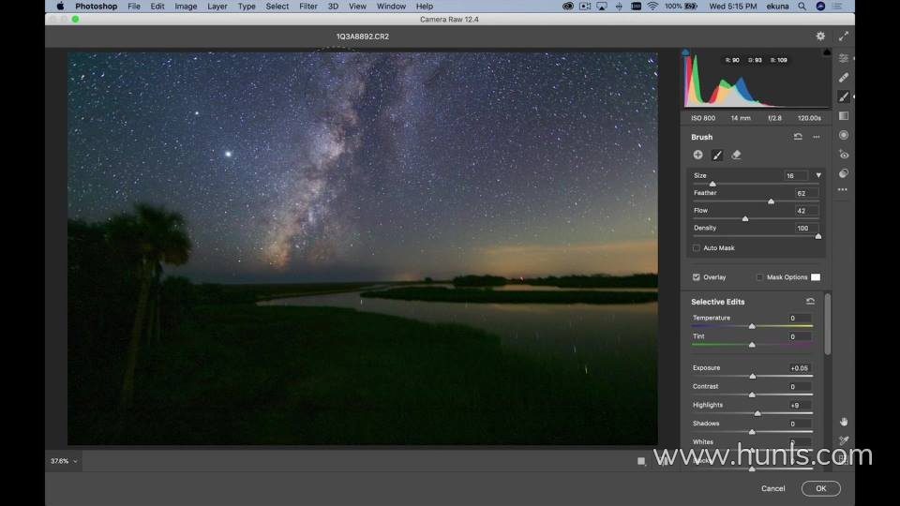Click the Flow slider handle
900x506 pixels.
click(x=745, y=219)
